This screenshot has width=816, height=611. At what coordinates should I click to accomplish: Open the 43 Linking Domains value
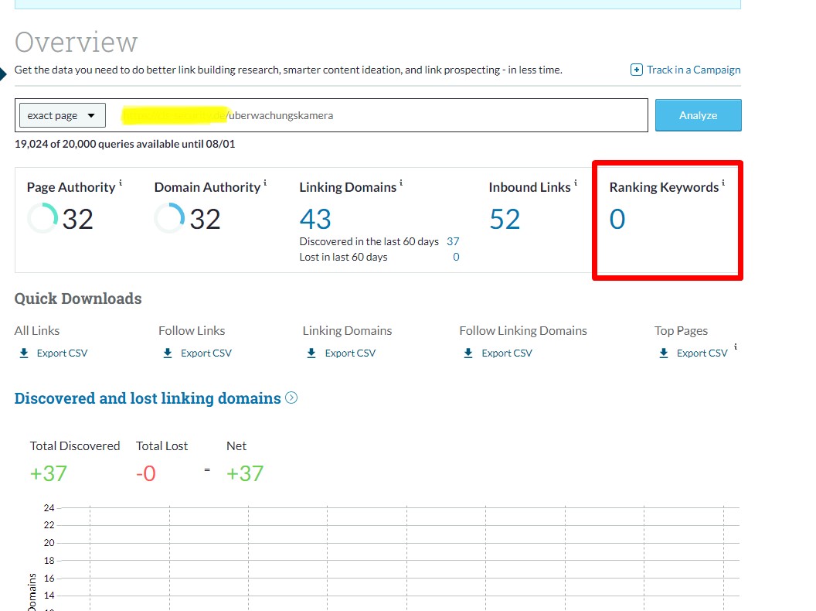pyautogui.click(x=315, y=219)
